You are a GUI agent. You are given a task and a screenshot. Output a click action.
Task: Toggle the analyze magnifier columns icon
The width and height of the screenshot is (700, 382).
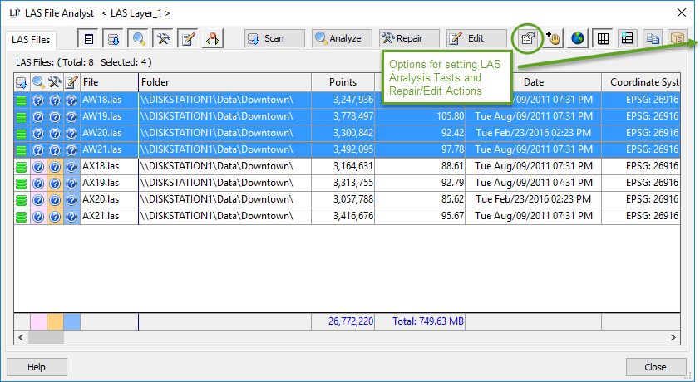[x=138, y=39]
